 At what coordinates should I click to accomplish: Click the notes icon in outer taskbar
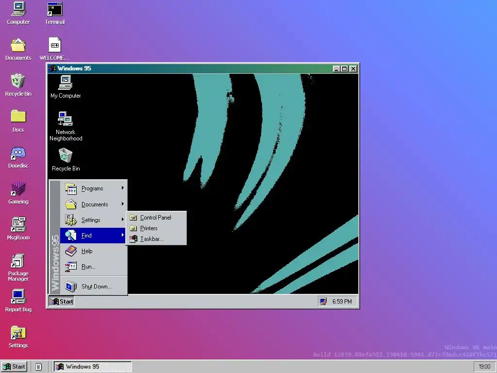pyautogui.click(x=39, y=367)
